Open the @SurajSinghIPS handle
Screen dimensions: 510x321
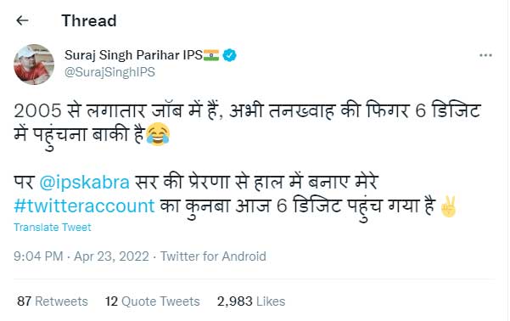pyautogui.click(x=109, y=72)
